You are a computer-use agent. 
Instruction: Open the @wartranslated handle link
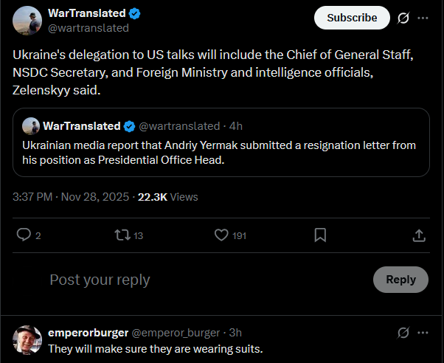(89, 28)
